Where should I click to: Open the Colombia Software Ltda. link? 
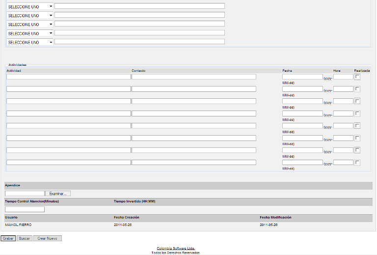[176, 249]
